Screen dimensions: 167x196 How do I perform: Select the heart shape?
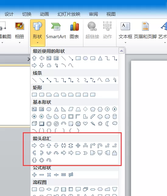click(85, 124)
